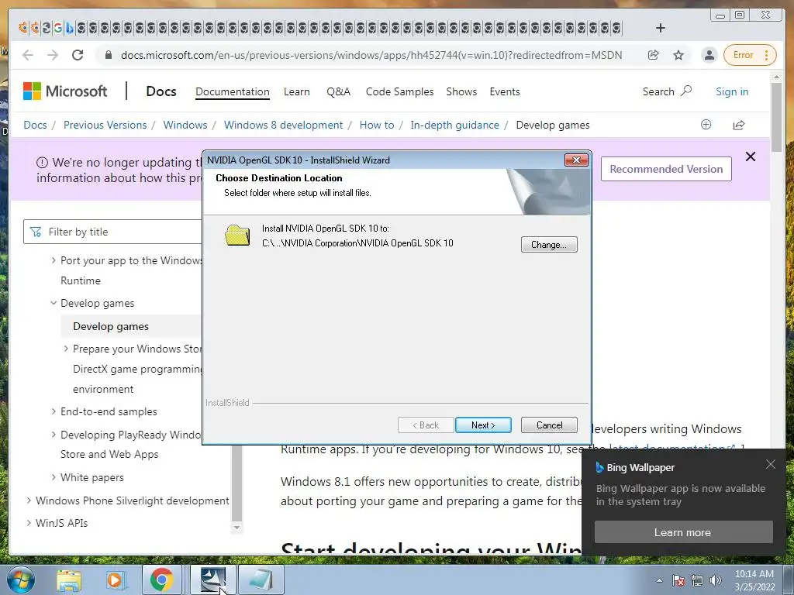Open Windows Media Player from taskbar

[x=115, y=580]
